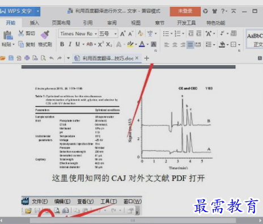
Task: Set line spacing with spacing icon
Action: coord(209,45)
